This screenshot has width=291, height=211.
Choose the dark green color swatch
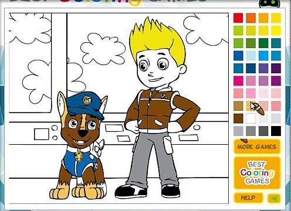click(x=263, y=43)
